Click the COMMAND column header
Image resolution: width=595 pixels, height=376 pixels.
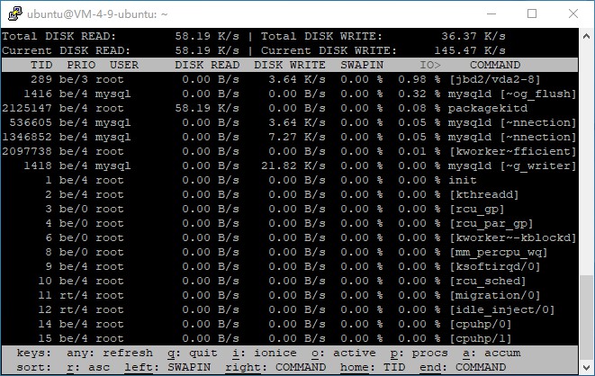click(x=494, y=65)
